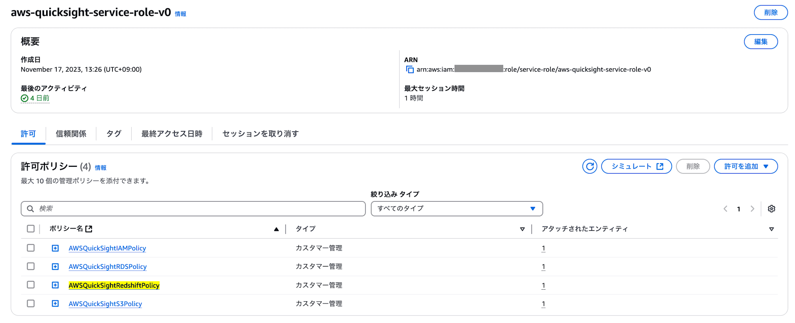This screenshot has height=323, width=795.
Task: Click the creation date November 17, 2023 text
Action: [81, 70]
